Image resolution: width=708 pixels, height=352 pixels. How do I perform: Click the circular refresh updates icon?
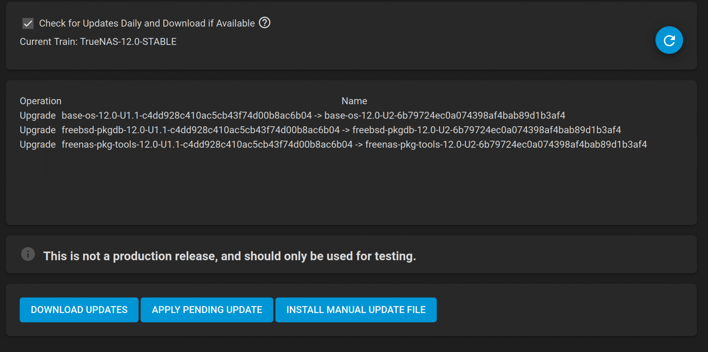click(669, 40)
